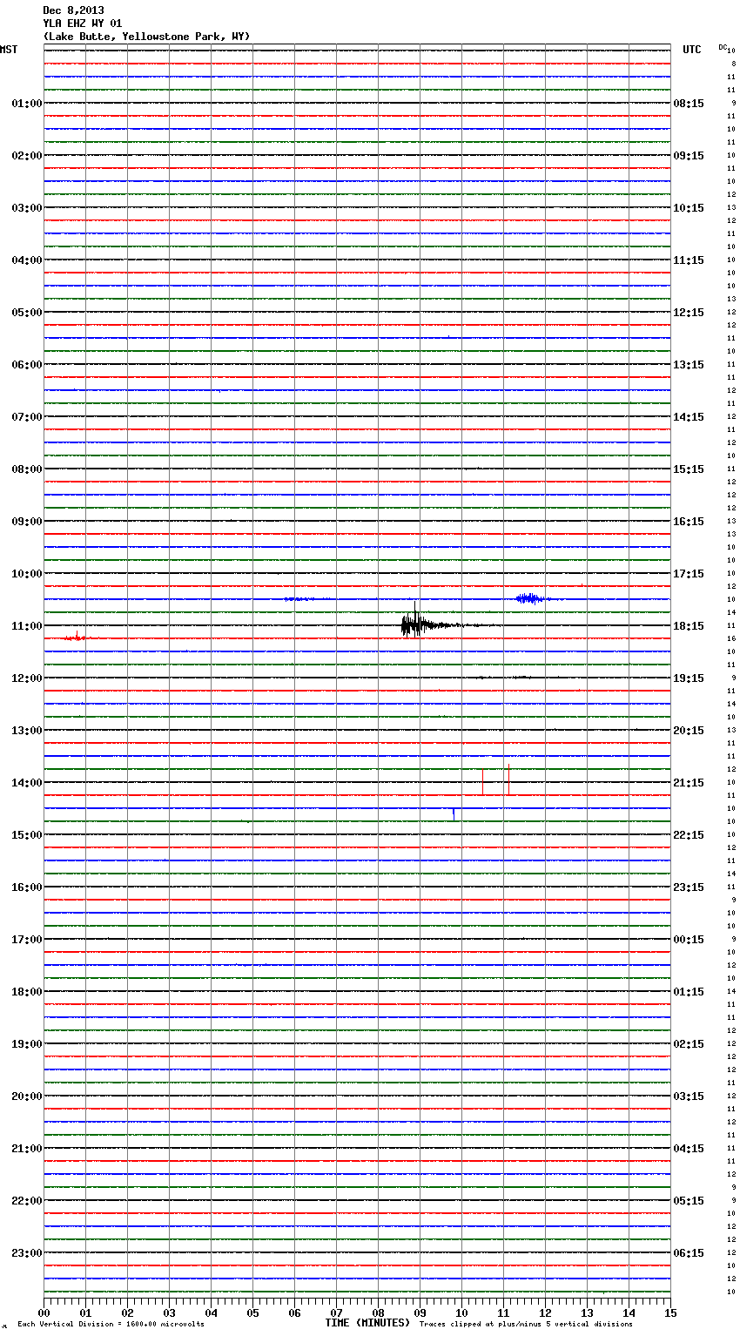Click the blue tremor burst near minute 11.5
Image resolution: width=740 pixels, height=1336 pixels.
[x=529, y=598]
